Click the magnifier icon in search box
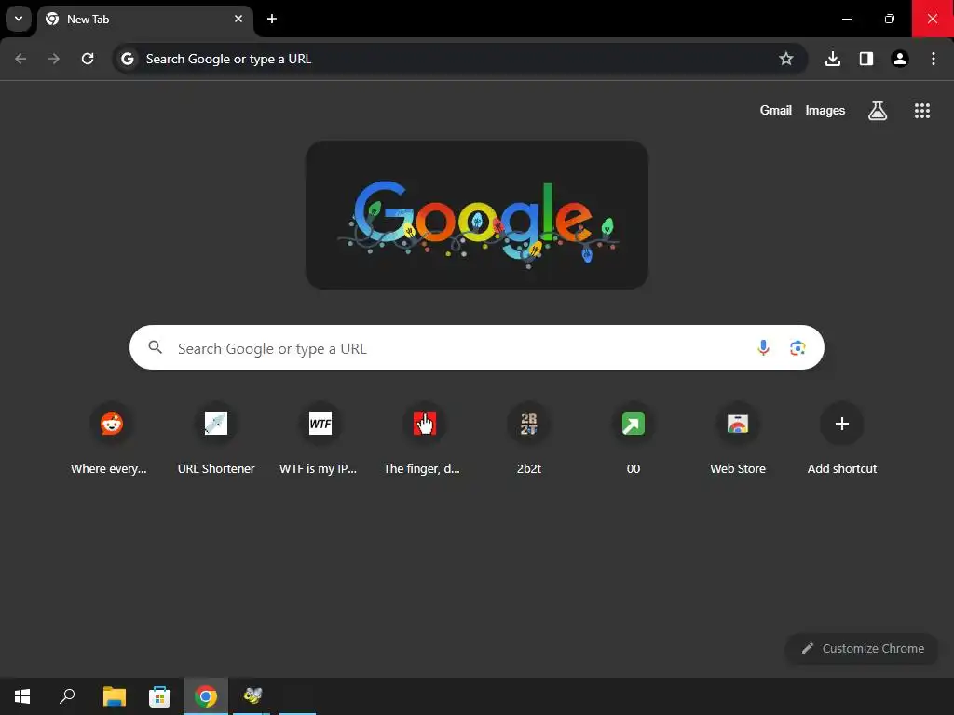 click(x=156, y=347)
